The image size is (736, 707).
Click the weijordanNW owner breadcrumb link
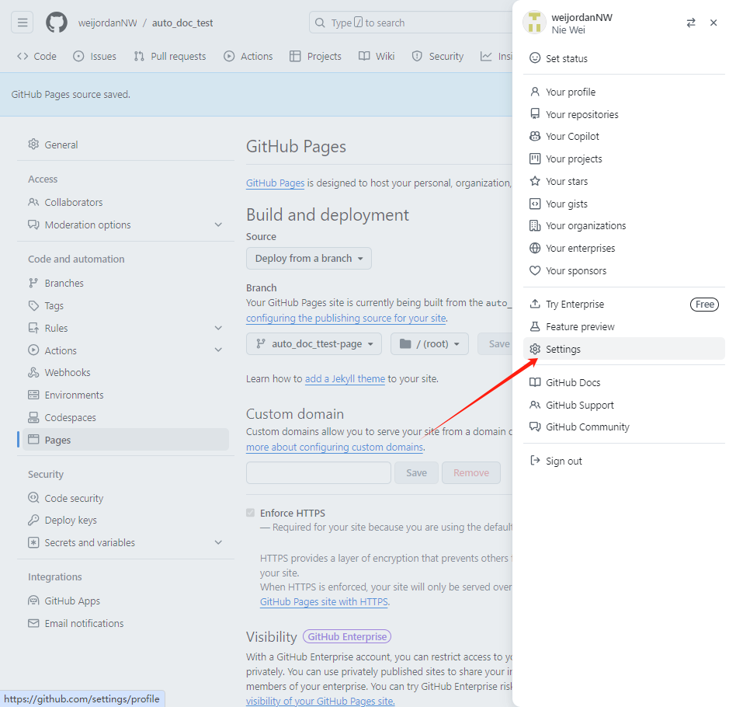coord(107,23)
